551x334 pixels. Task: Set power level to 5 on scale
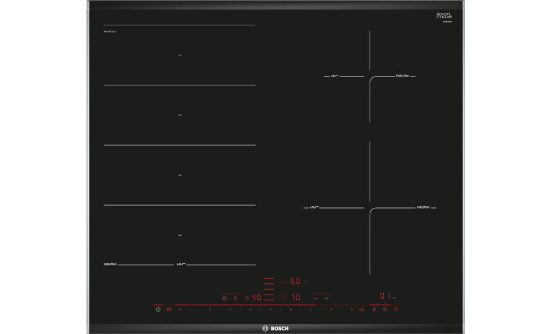[x=270, y=309]
